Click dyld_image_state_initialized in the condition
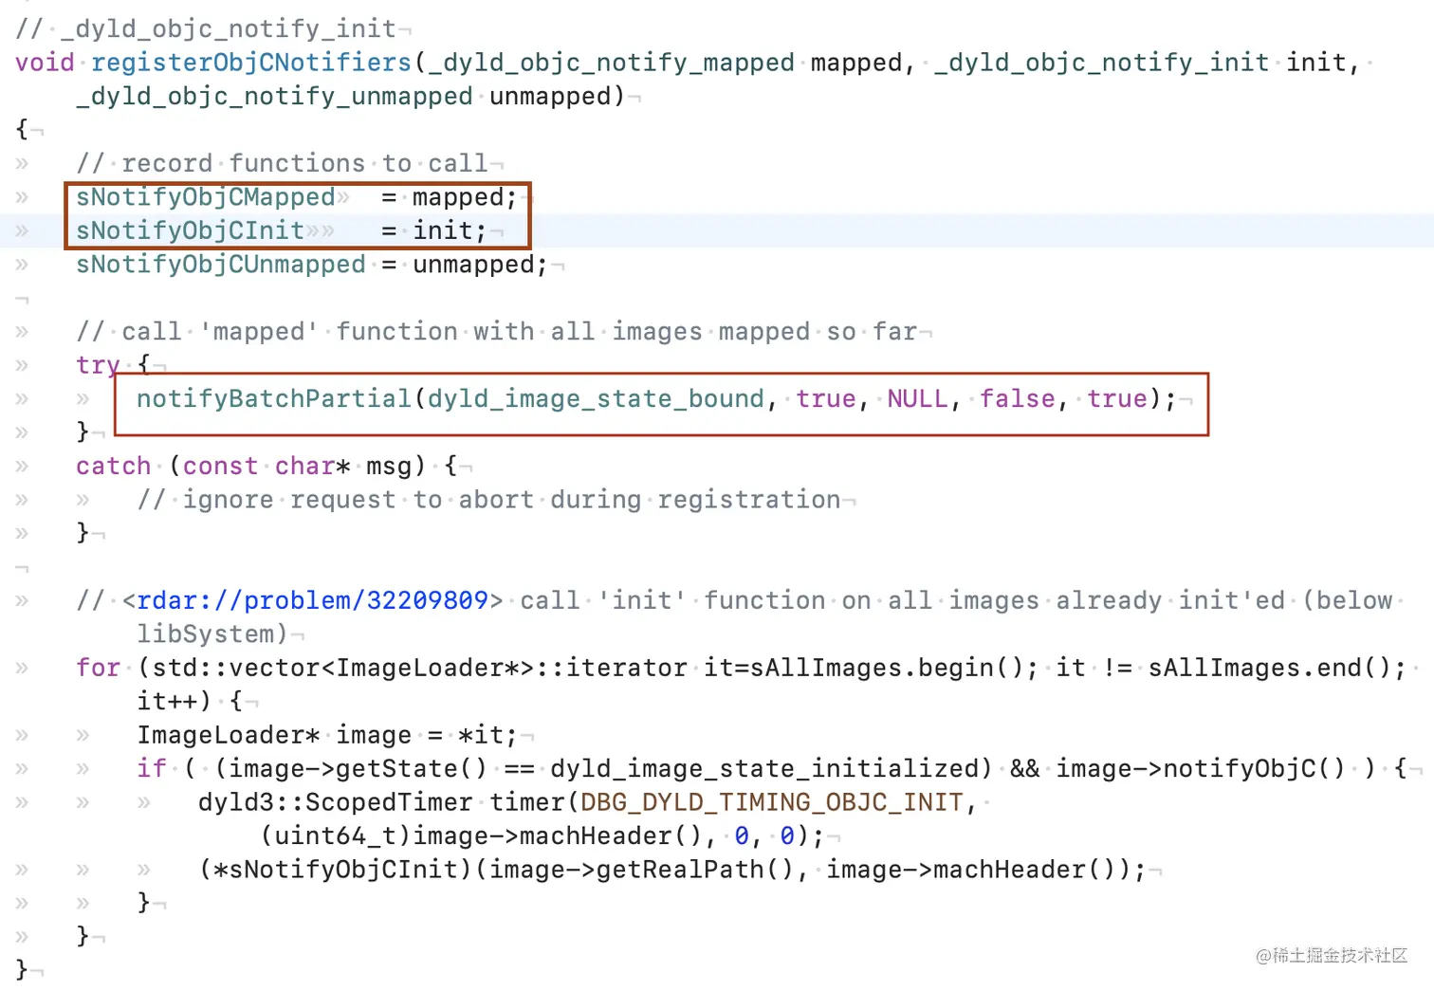The height and width of the screenshot is (991, 1434). pyautogui.click(x=763, y=768)
